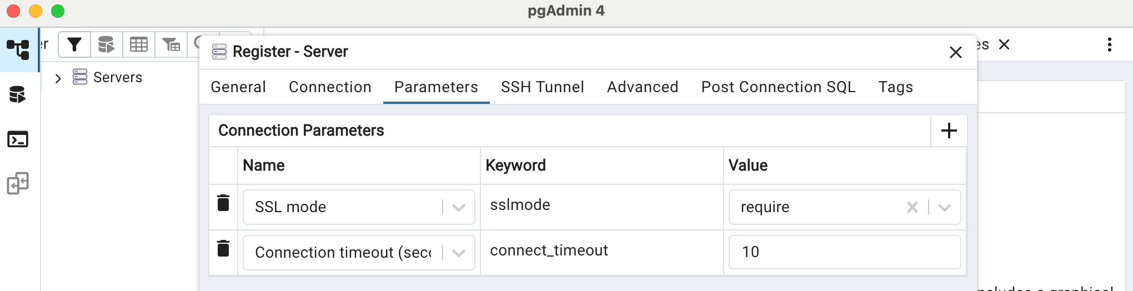
Task: Add a new connection parameter
Action: pos(949,131)
